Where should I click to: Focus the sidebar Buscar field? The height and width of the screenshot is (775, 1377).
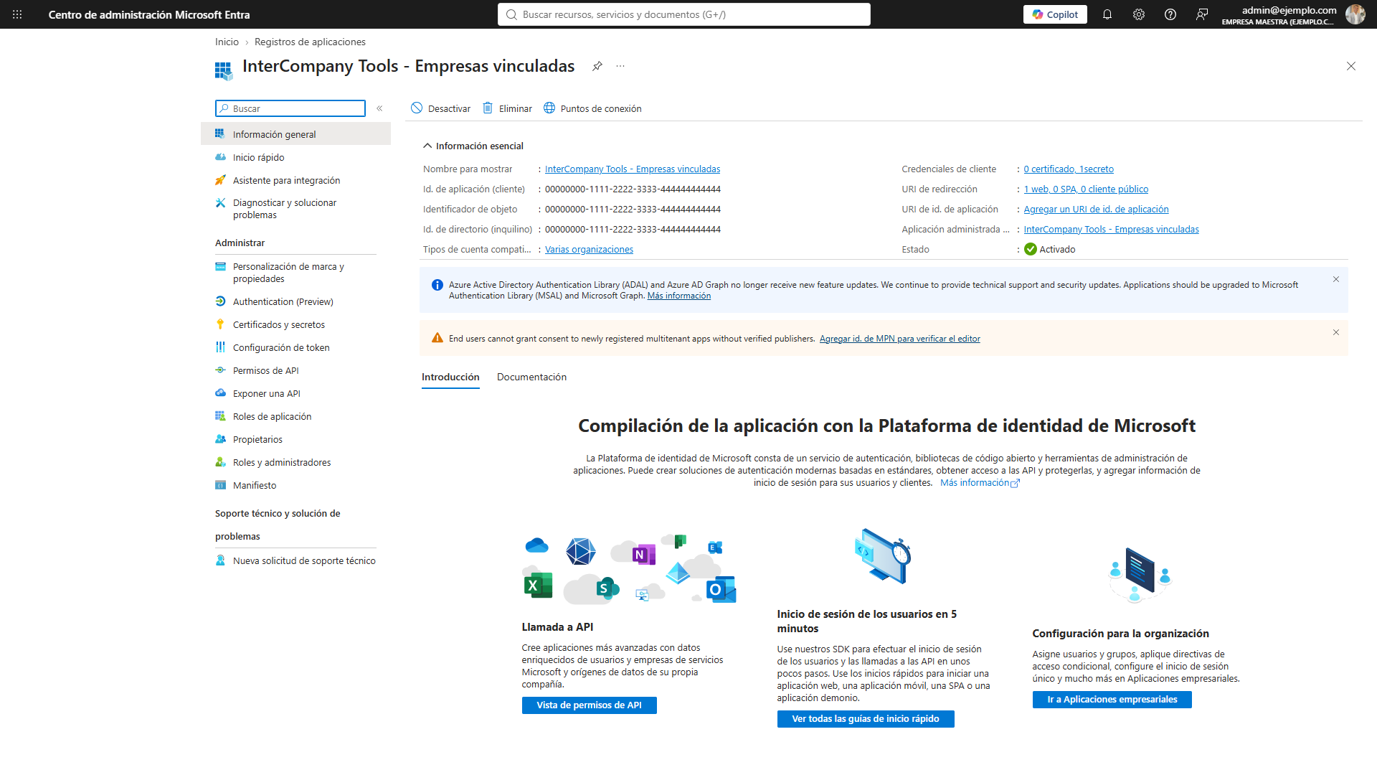click(x=290, y=108)
